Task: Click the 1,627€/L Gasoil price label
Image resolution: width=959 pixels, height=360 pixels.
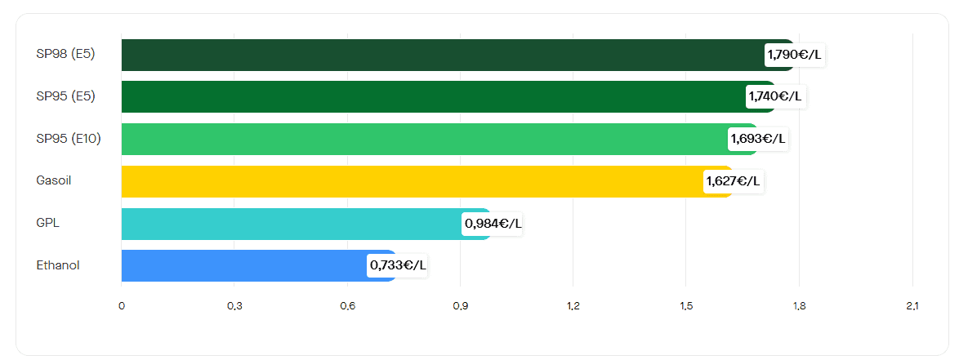Action: tap(733, 181)
